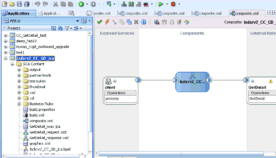Click the Rebuild project icon
Screen dimensions: 276x158
(x=131, y=4)
